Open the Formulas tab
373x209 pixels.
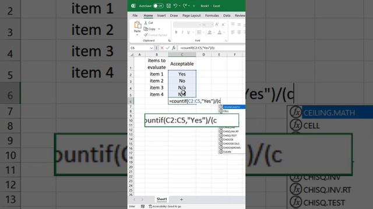pos(212,16)
